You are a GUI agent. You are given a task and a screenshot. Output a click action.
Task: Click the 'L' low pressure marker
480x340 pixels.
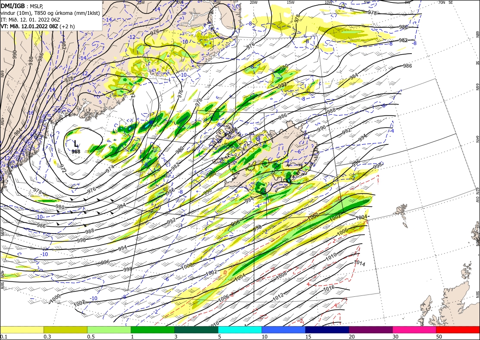(x=76, y=144)
